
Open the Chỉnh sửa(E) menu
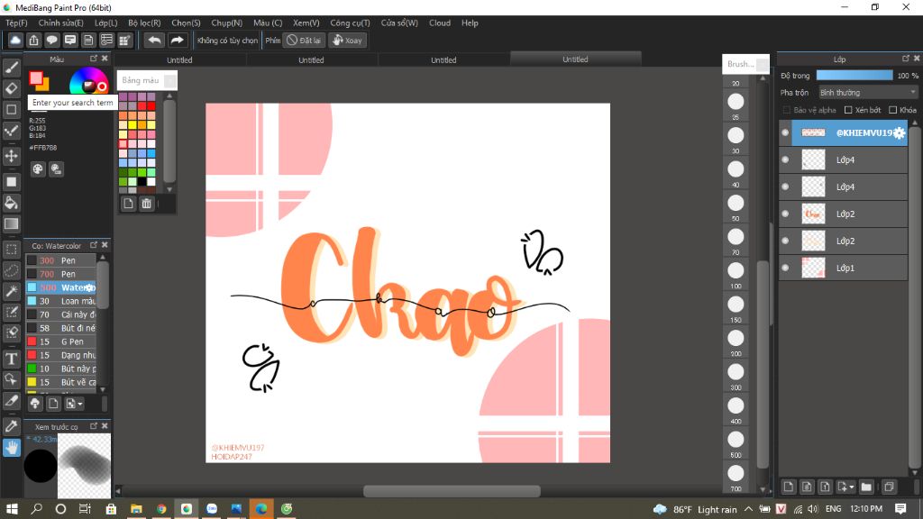point(60,23)
